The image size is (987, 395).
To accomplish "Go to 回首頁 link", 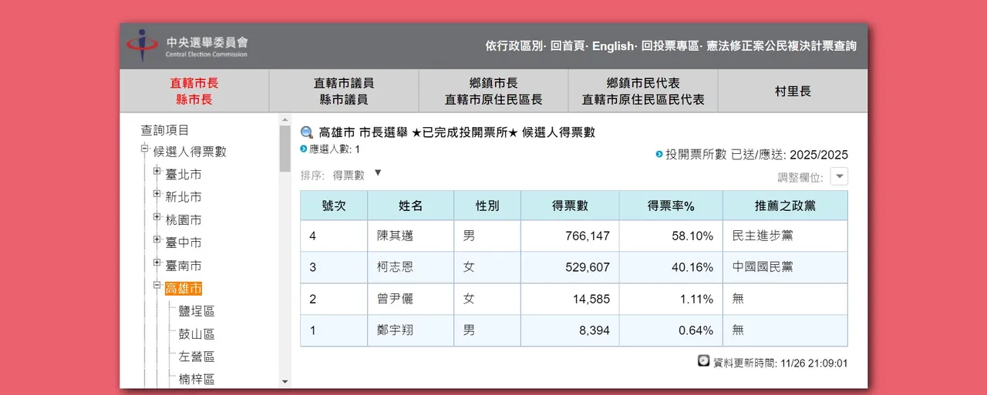I will [568, 46].
